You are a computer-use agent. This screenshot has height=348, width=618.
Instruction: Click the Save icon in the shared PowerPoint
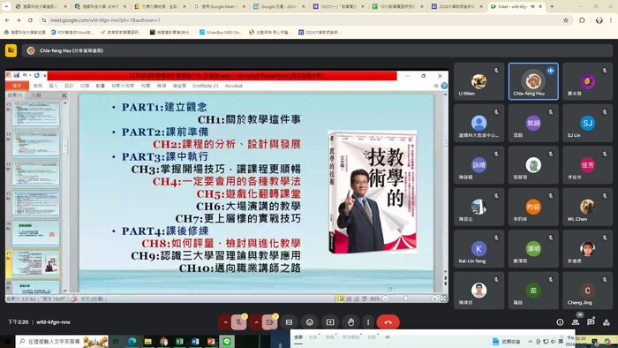tap(17, 75)
